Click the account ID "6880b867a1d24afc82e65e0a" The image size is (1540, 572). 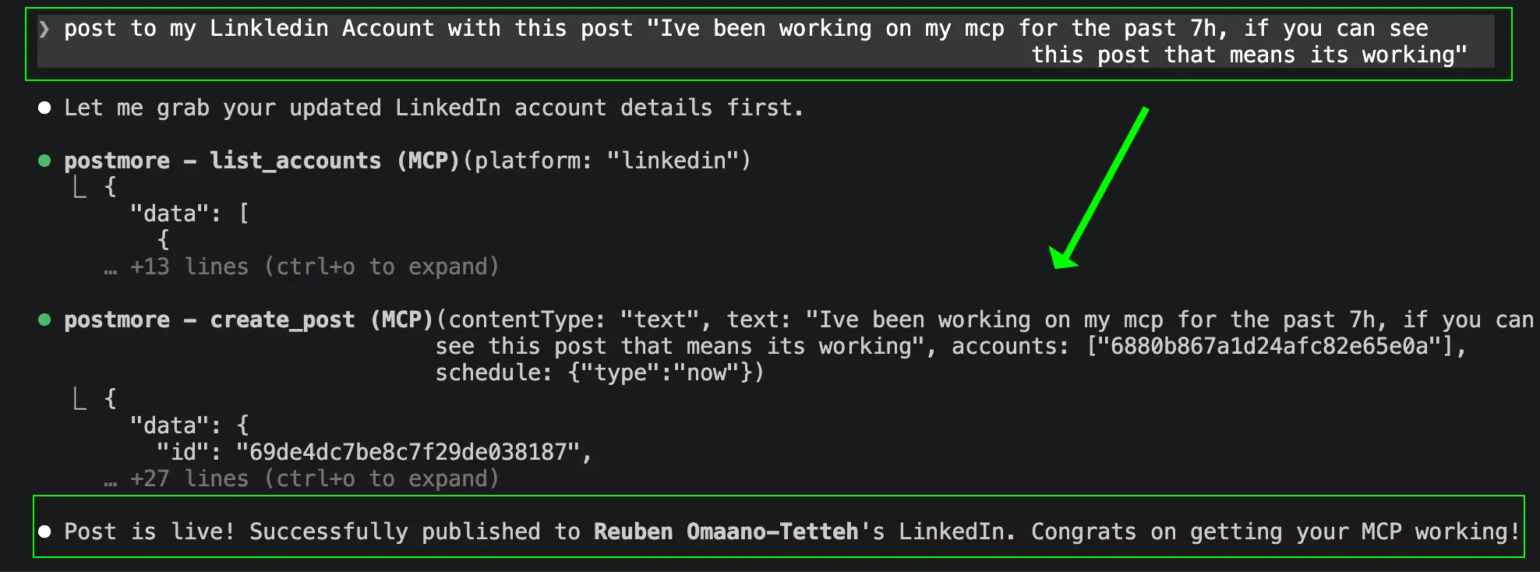(1269, 346)
